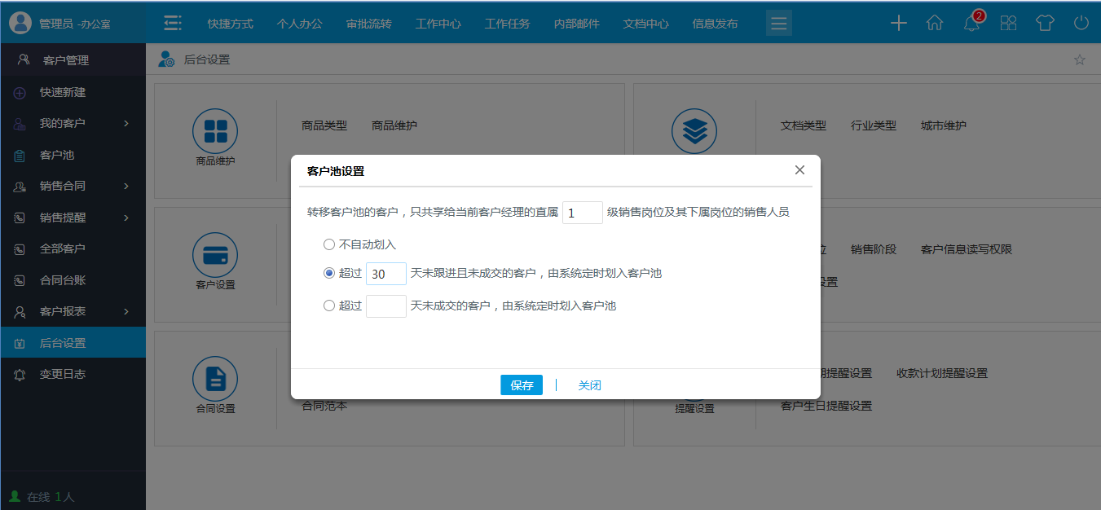
Task: Click the notification bell icon
Action: [971, 24]
